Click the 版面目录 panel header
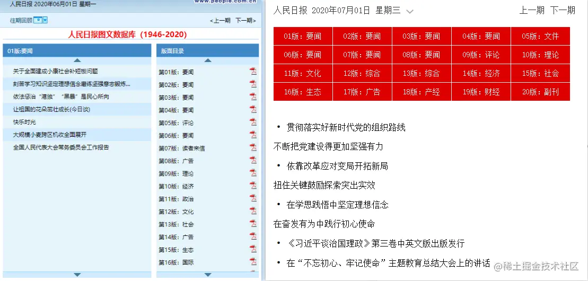 207,51
